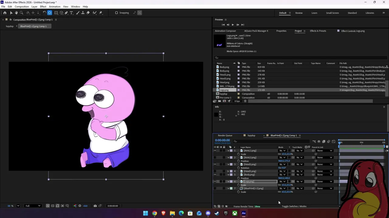Open the Effect menu
Image resolution: width=389 pixels, height=218 pixels.
point(43,7)
